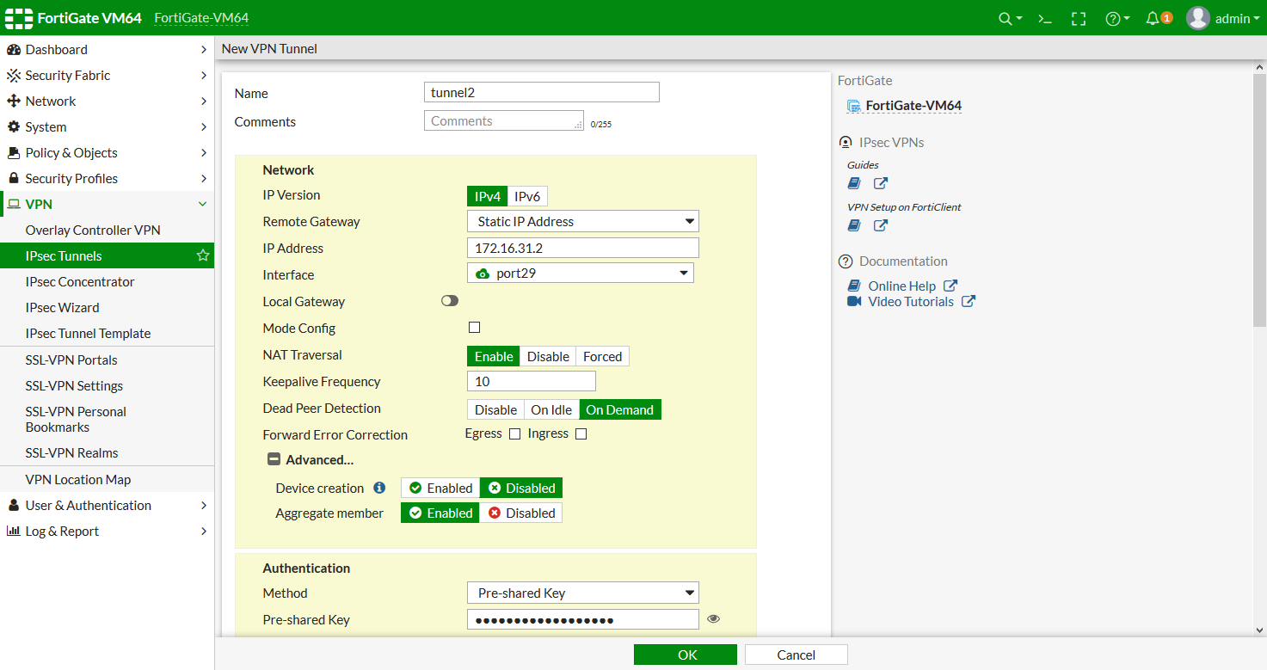This screenshot has height=670, width=1267.
Task: Expand the Network menu chevron
Action: click(x=204, y=101)
